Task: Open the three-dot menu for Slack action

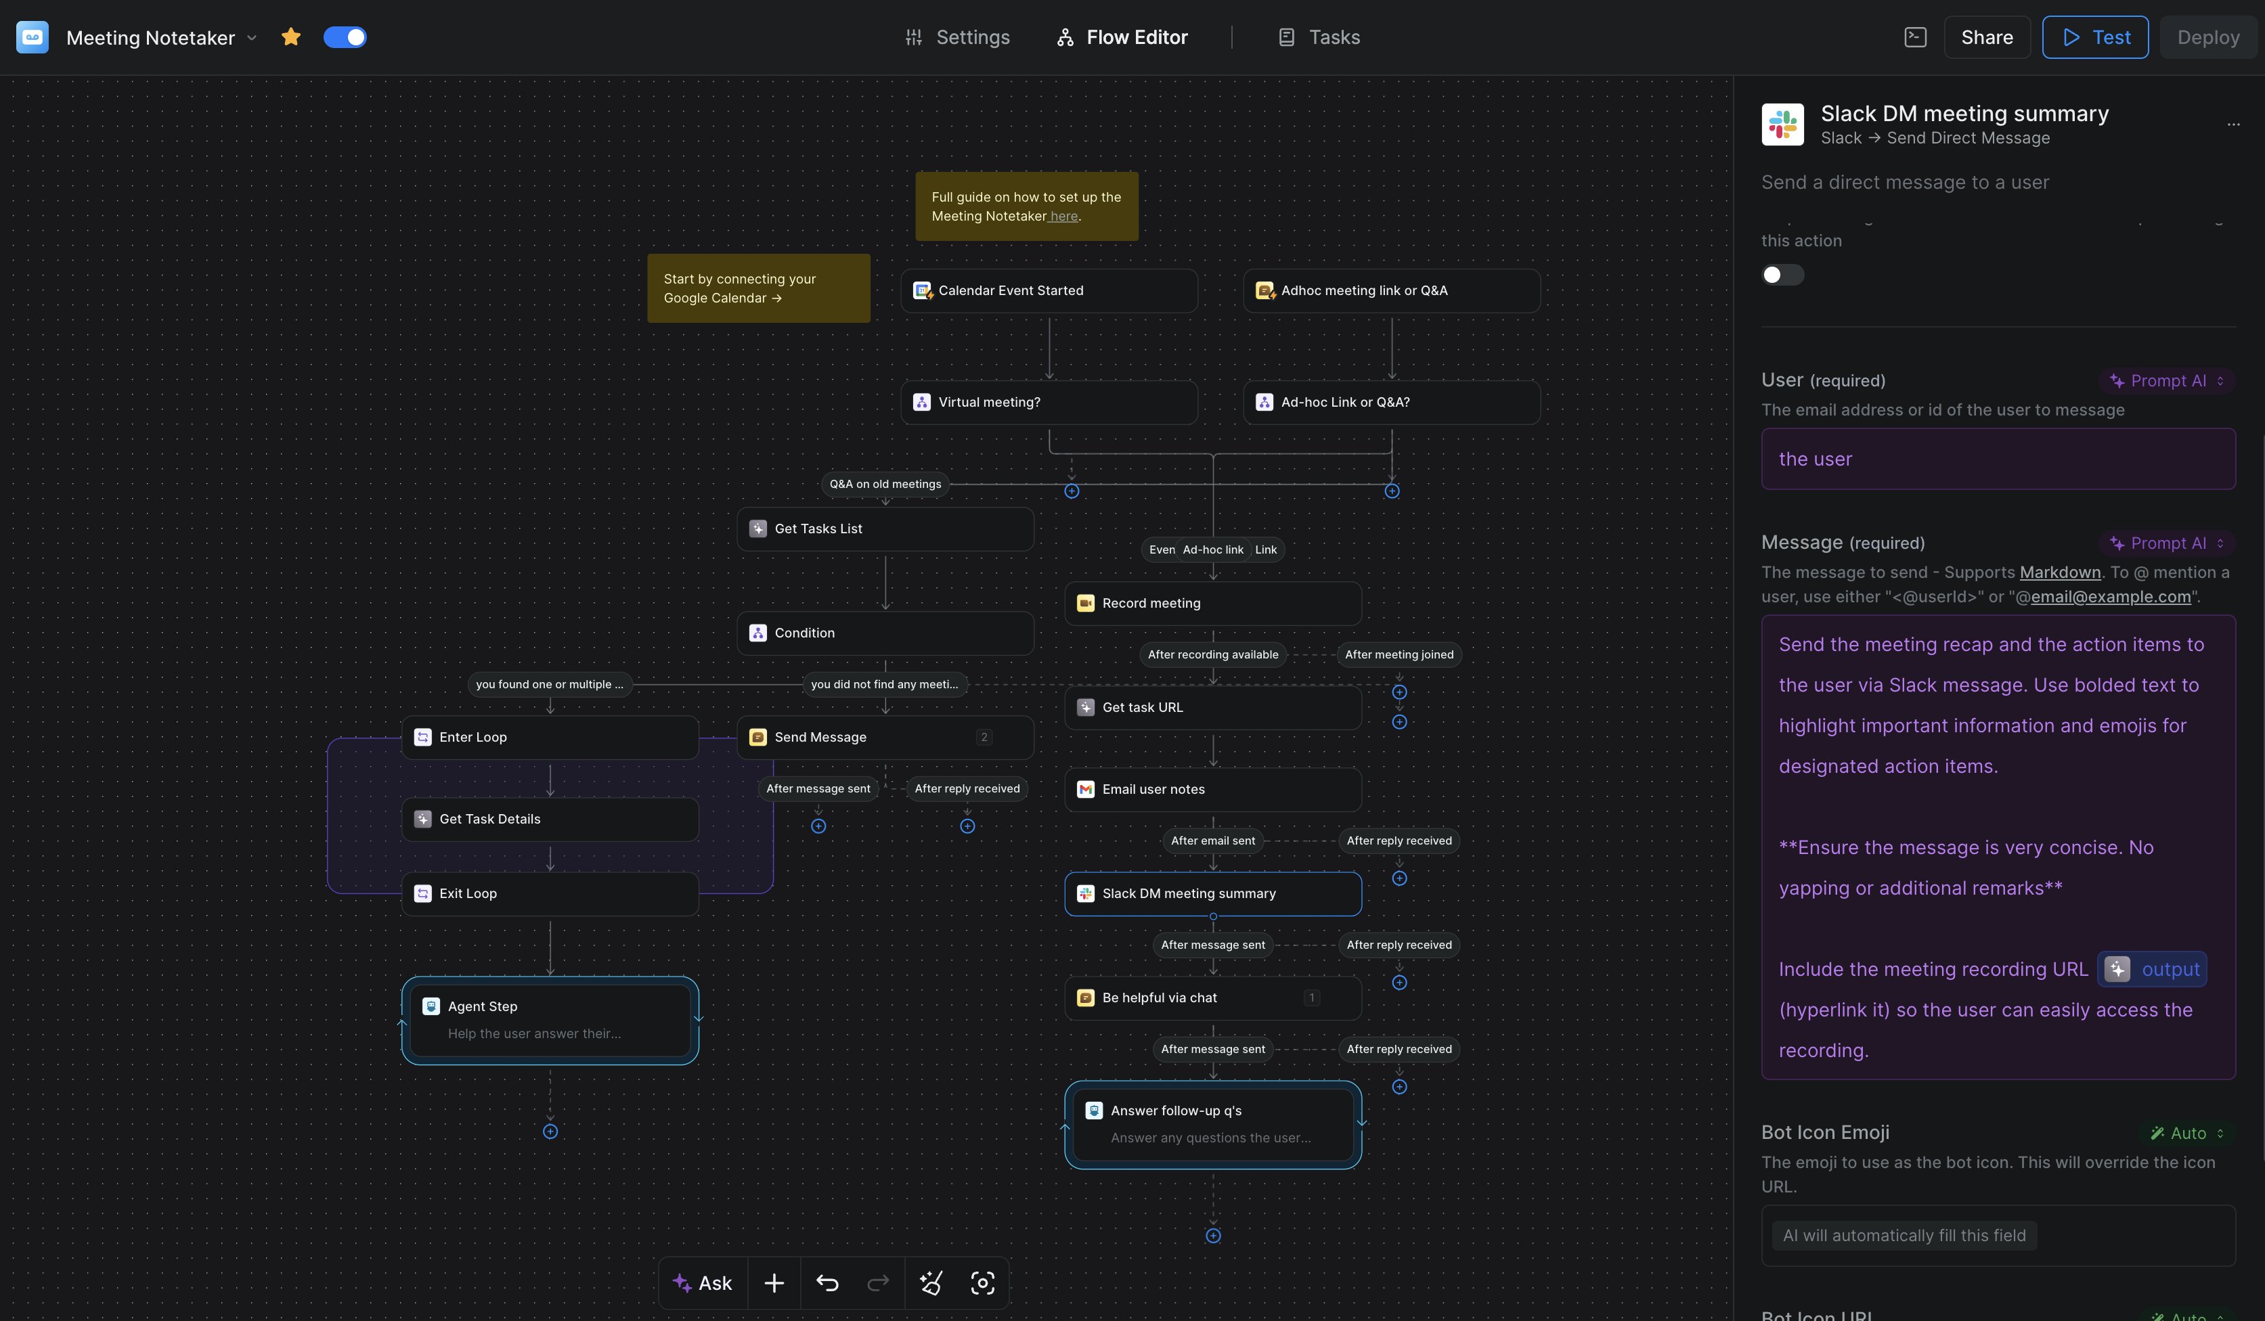Action: click(2233, 124)
